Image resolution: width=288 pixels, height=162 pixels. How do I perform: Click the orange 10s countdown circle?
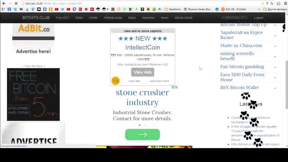[x=116, y=81]
